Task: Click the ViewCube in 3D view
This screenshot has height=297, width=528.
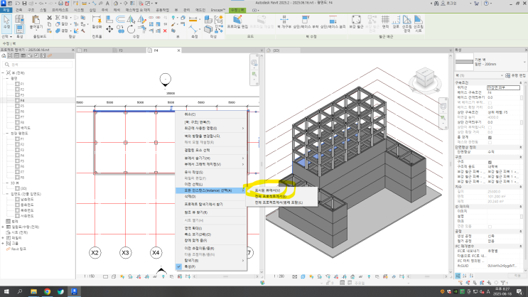Action: 425,79
